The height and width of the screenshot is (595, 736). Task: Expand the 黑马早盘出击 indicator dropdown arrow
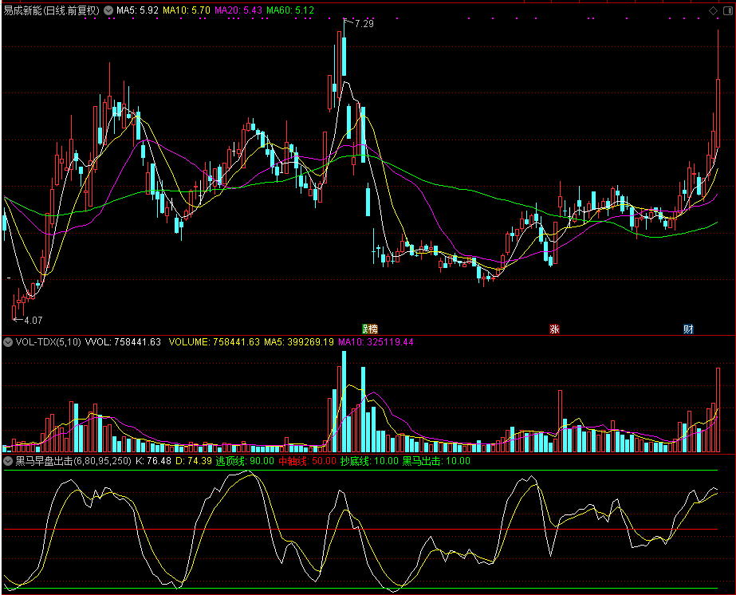click(8, 461)
